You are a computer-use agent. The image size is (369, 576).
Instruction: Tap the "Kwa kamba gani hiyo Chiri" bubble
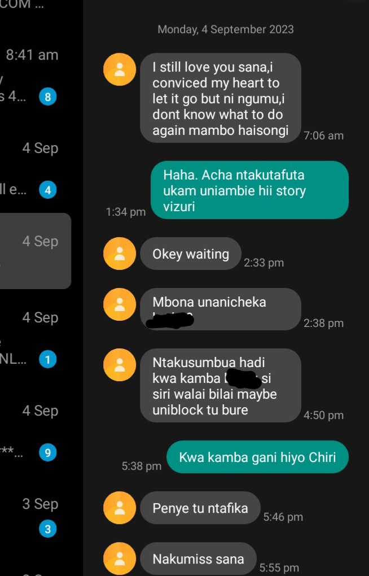257,457
